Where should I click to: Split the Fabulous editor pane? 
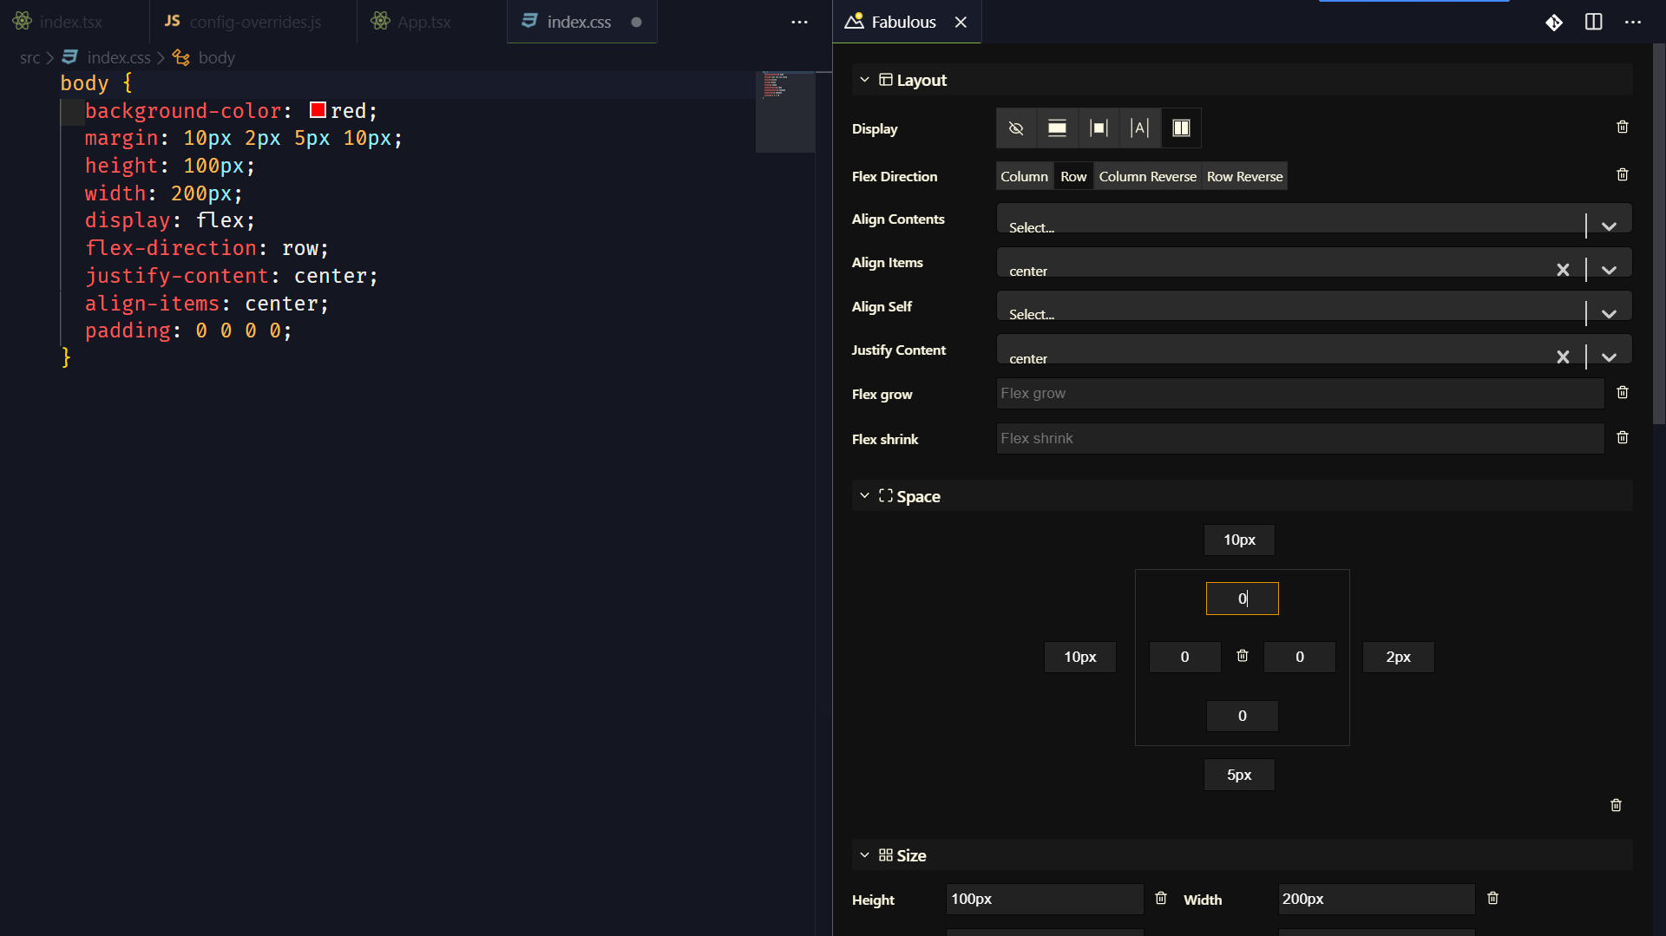1593,22
